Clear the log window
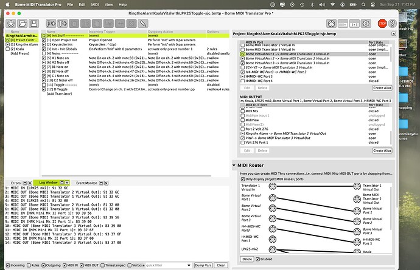 [x=221, y=265]
